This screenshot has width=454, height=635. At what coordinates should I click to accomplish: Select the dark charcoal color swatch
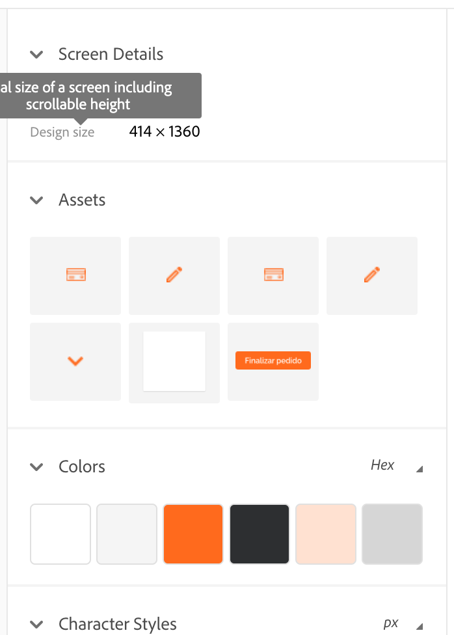[x=260, y=534]
